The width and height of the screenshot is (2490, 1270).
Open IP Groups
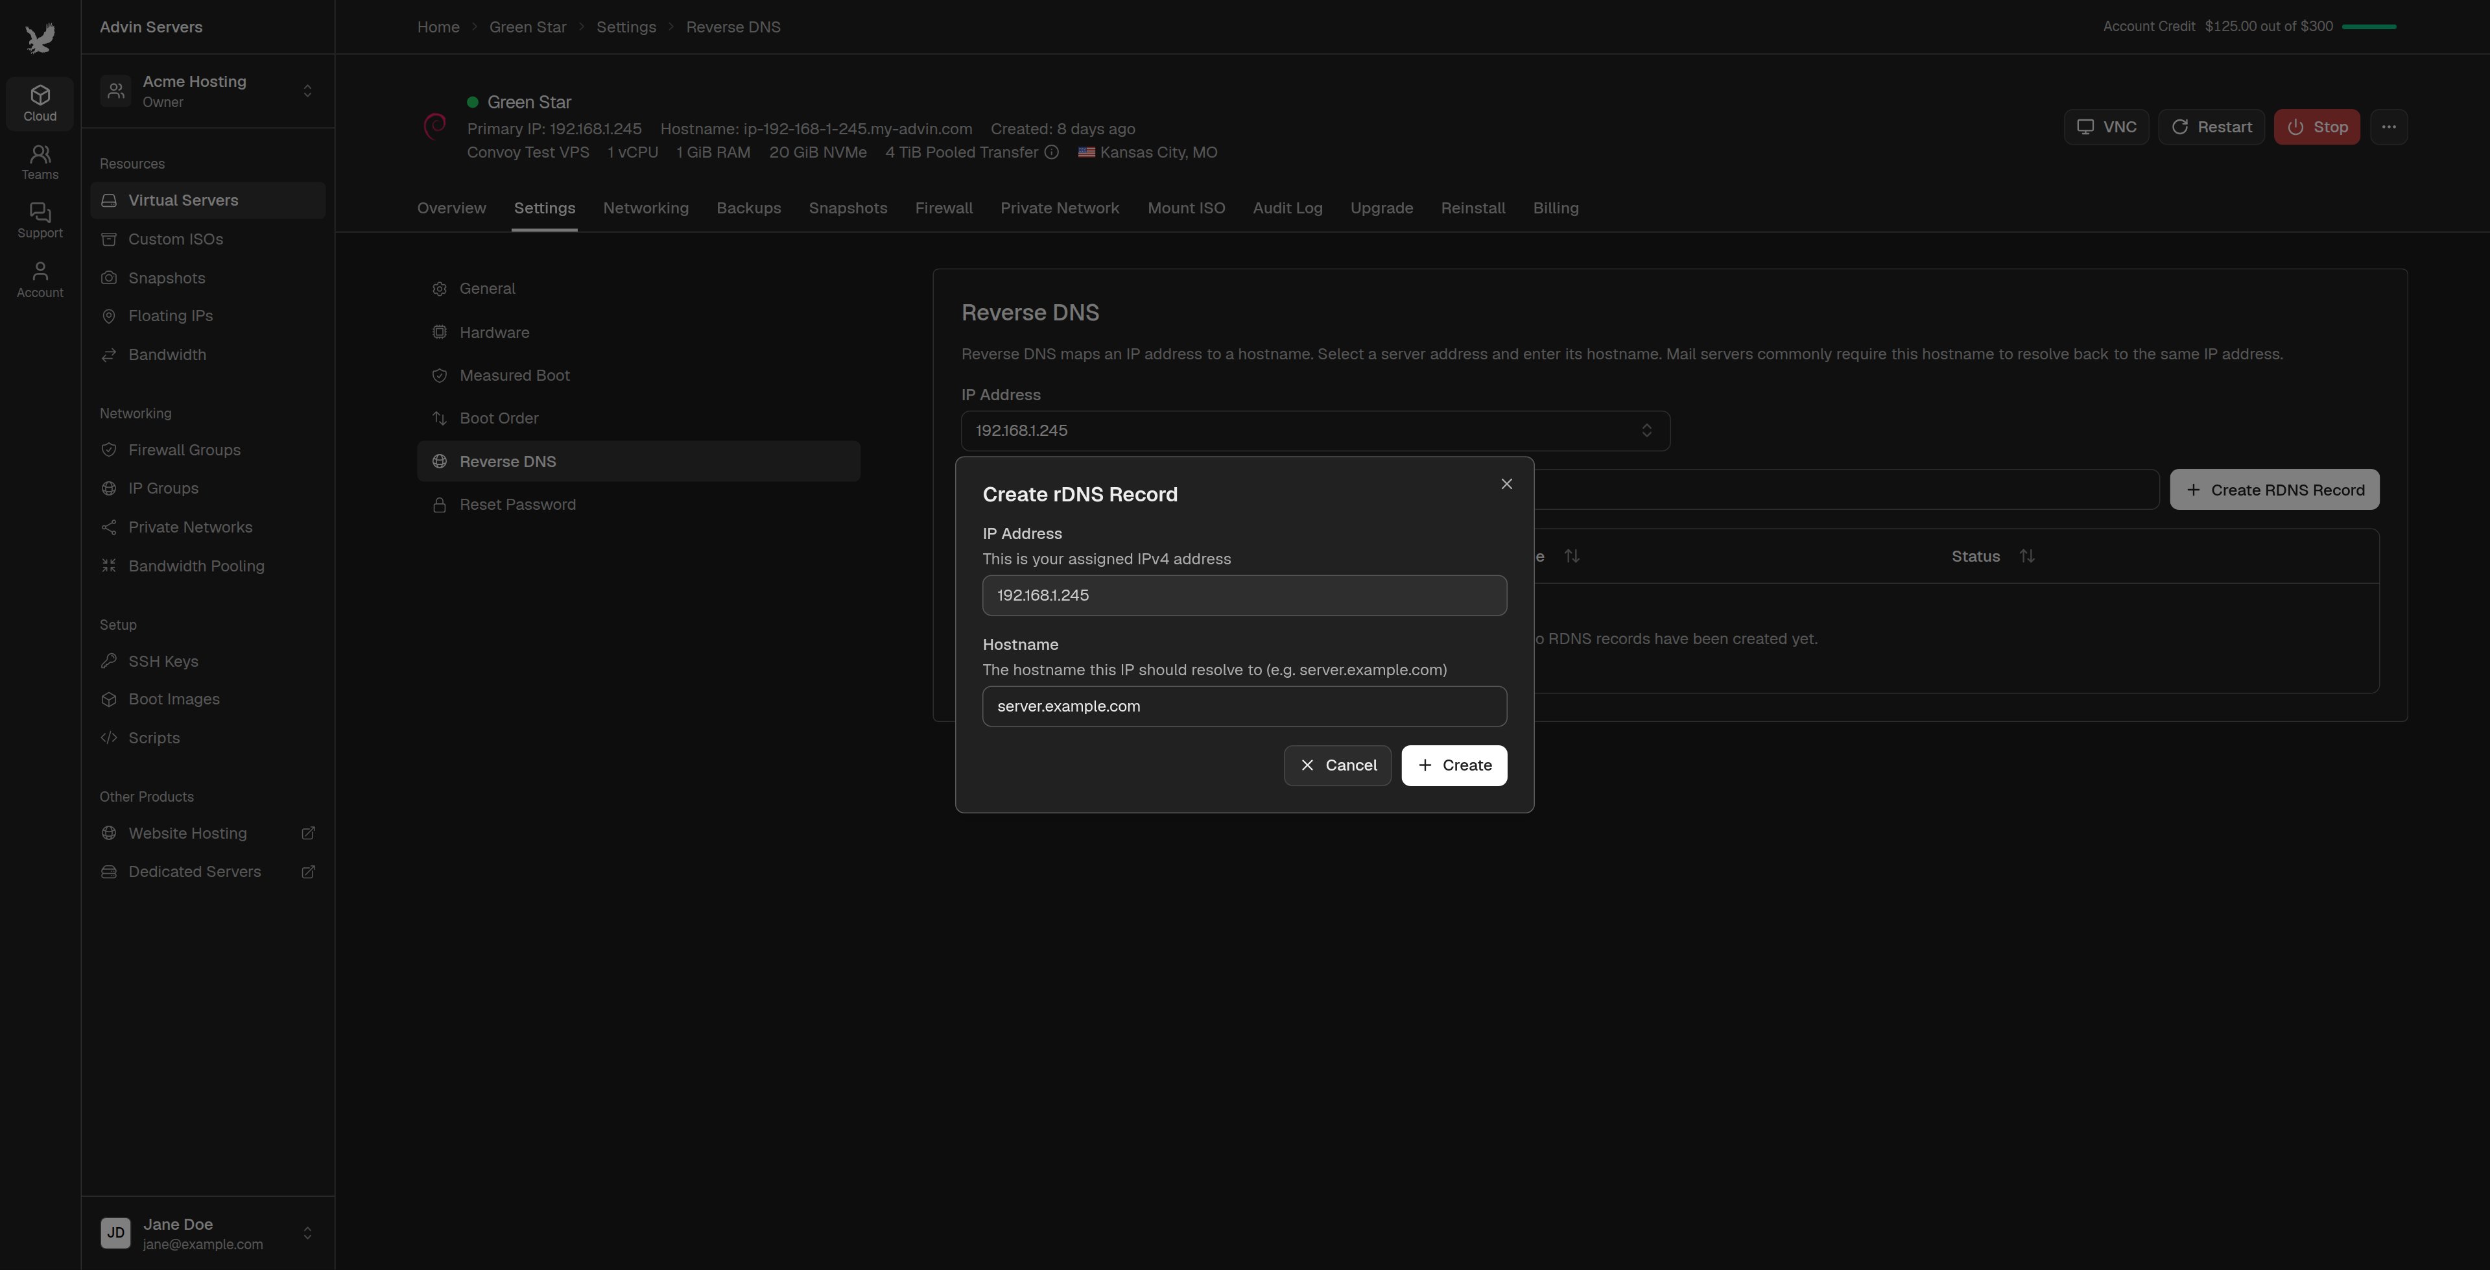[x=207, y=488]
